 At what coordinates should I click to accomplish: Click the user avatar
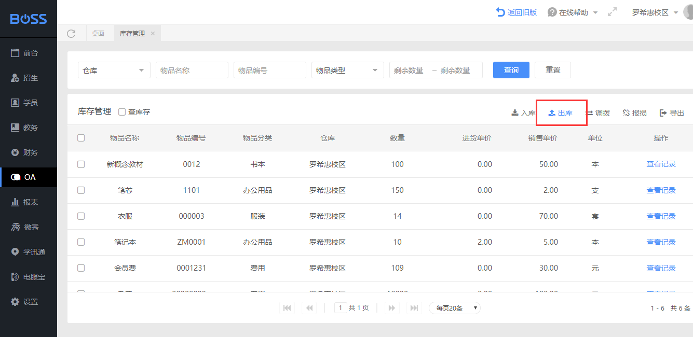[688, 12]
